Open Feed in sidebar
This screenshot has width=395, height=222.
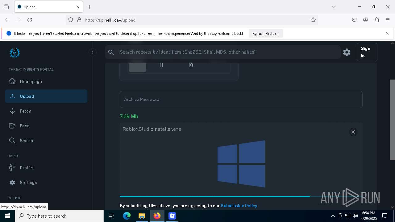pos(46,126)
